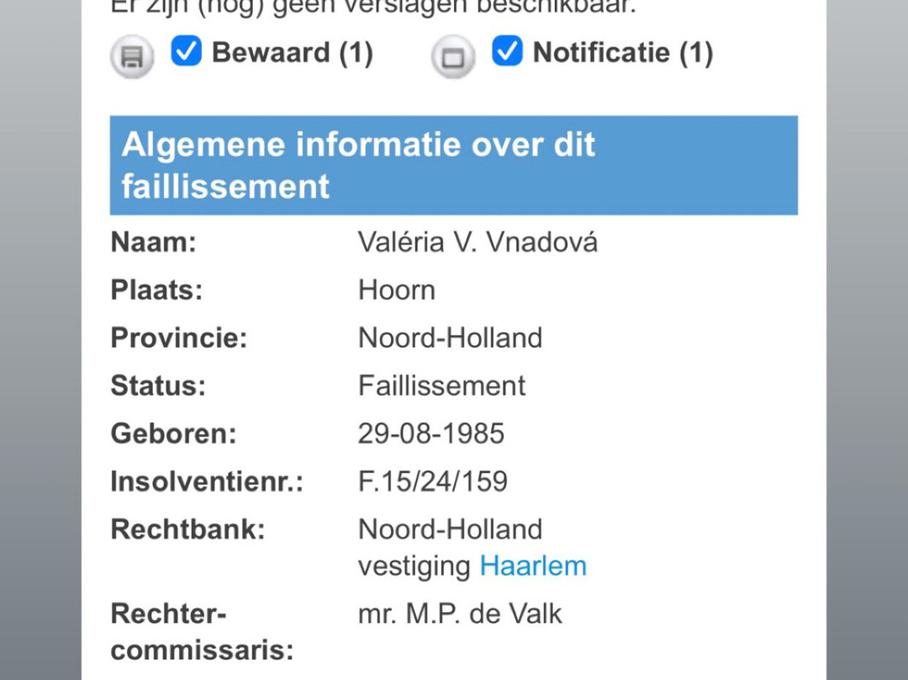This screenshot has height=680, width=908.
Task: Click the Provincie value Noord-Holland
Action: [x=450, y=338]
